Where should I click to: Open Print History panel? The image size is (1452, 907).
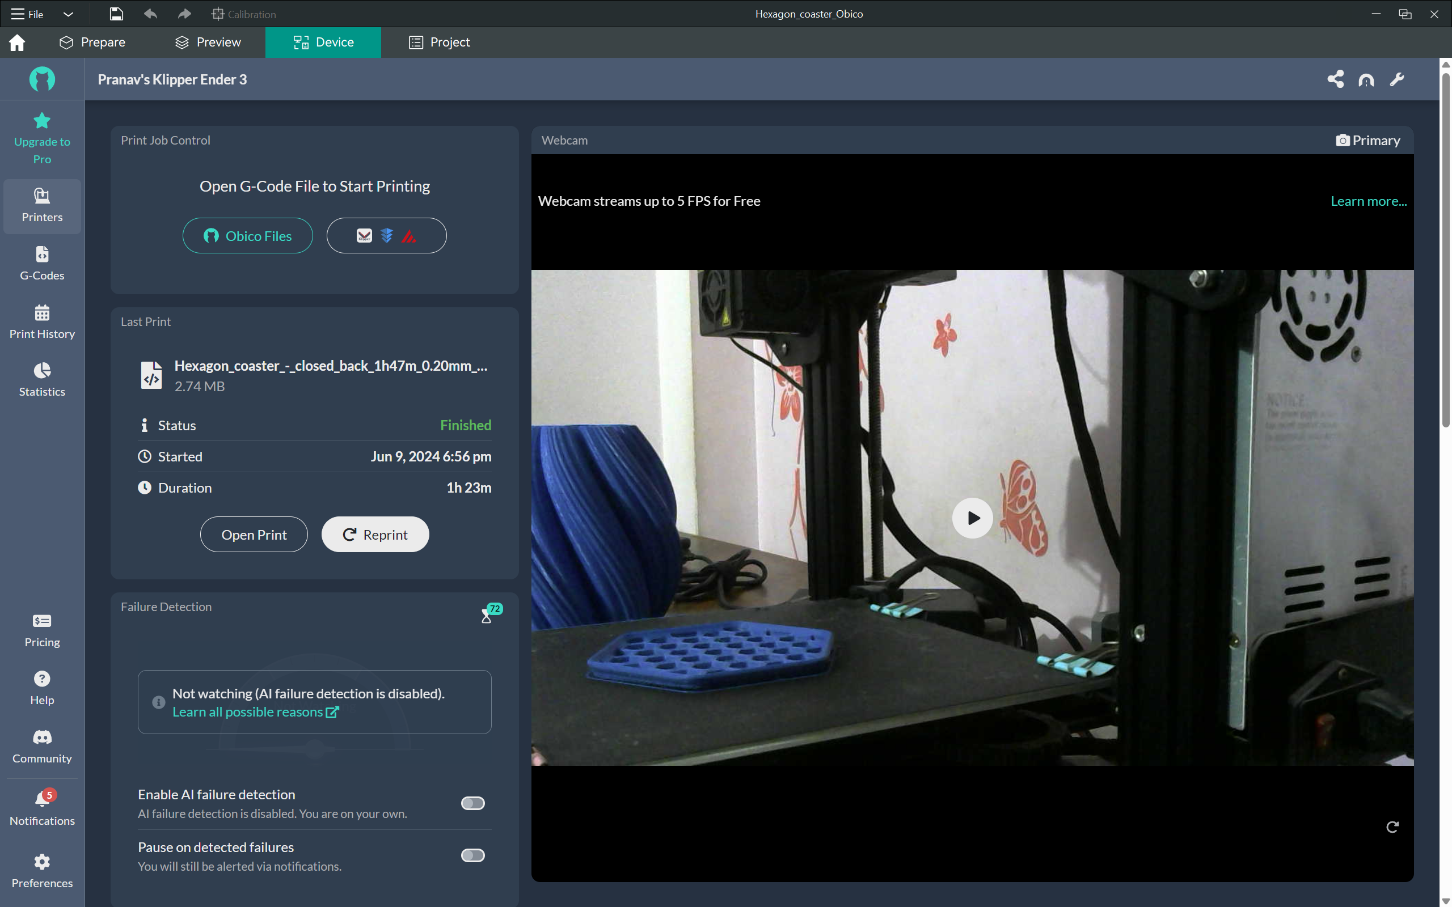coord(42,321)
